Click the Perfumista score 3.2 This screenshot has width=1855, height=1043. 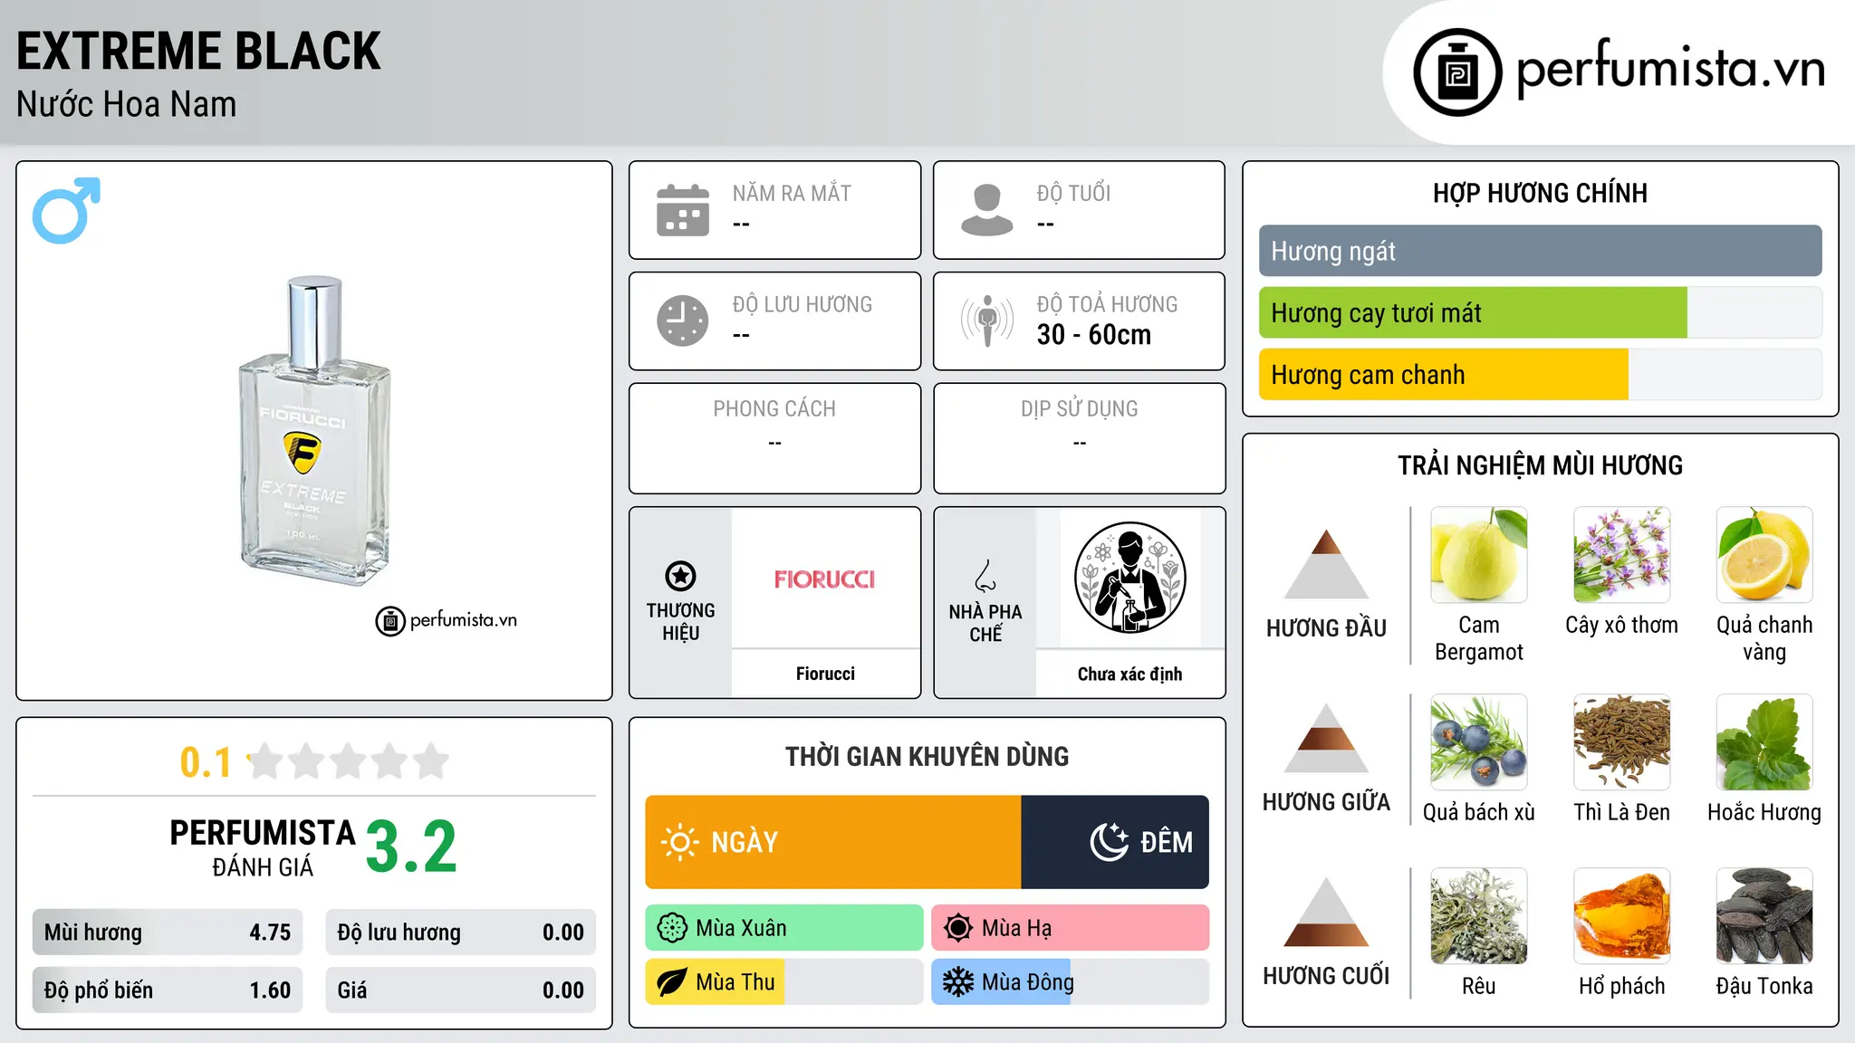[411, 847]
